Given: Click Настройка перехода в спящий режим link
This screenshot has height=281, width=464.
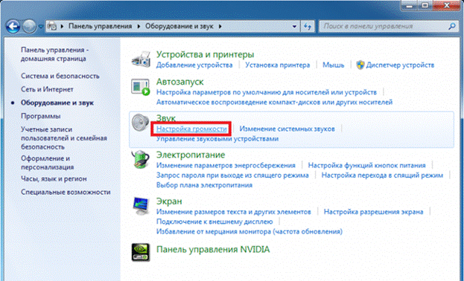Looking at the screenshot, I should 382,175.
